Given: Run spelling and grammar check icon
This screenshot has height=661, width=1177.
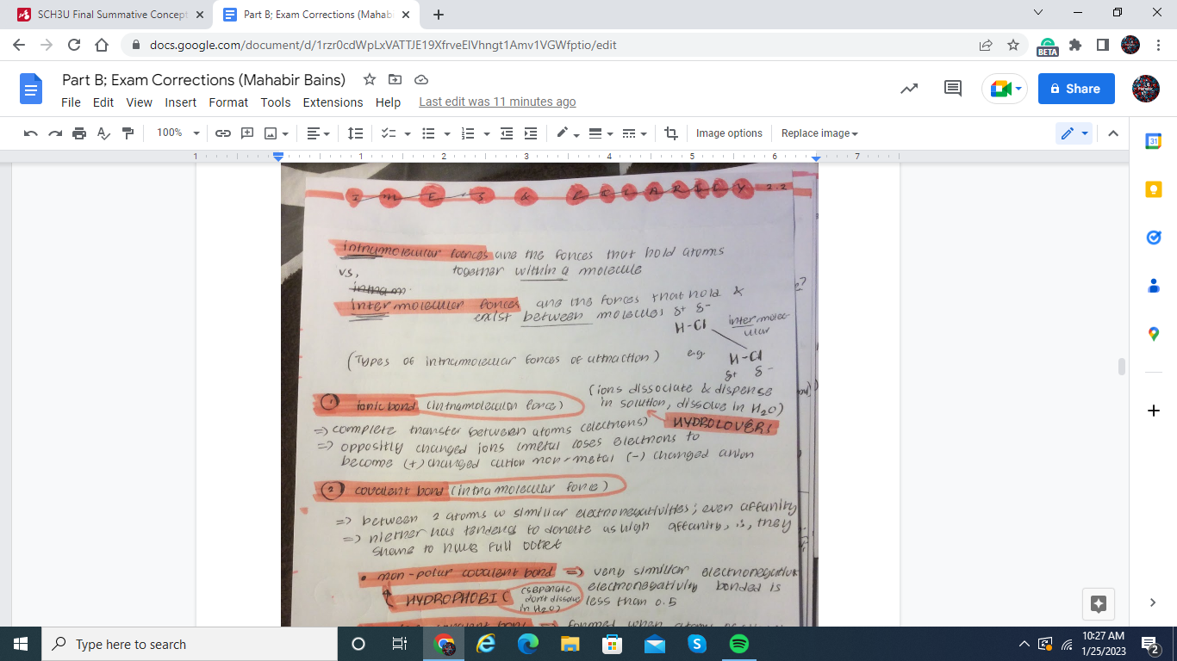Looking at the screenshot, I should tap(103, 133).
